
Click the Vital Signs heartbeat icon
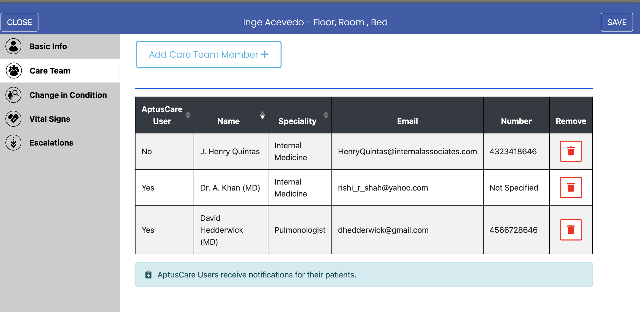click(x=13, y=119)
